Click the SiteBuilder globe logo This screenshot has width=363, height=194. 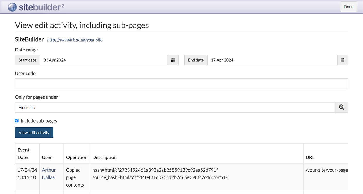[12, 7]
